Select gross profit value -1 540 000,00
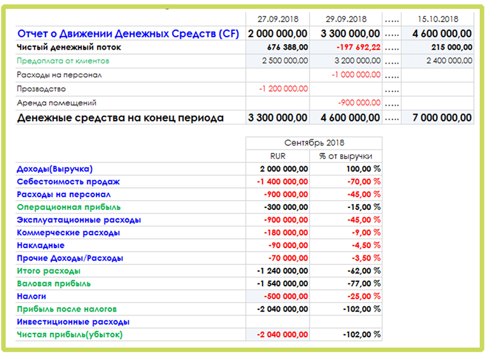The height and width of the screenshot is (356, 485). [278, 283]
